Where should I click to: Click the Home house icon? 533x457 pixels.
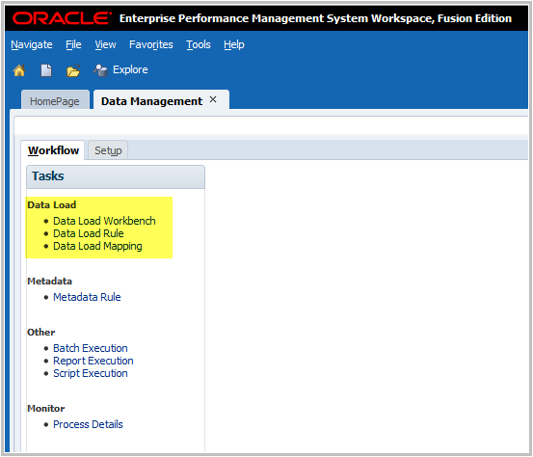pos(19,70)
